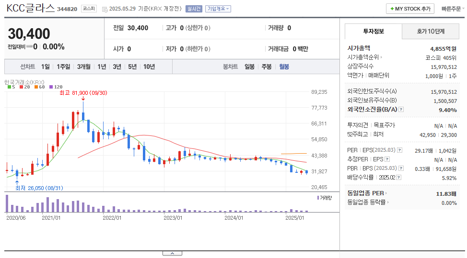Click help icon next to 외국인소진율(B/A)

click(401, 110)
